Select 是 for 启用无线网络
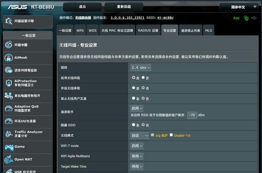 coord(133,77)
